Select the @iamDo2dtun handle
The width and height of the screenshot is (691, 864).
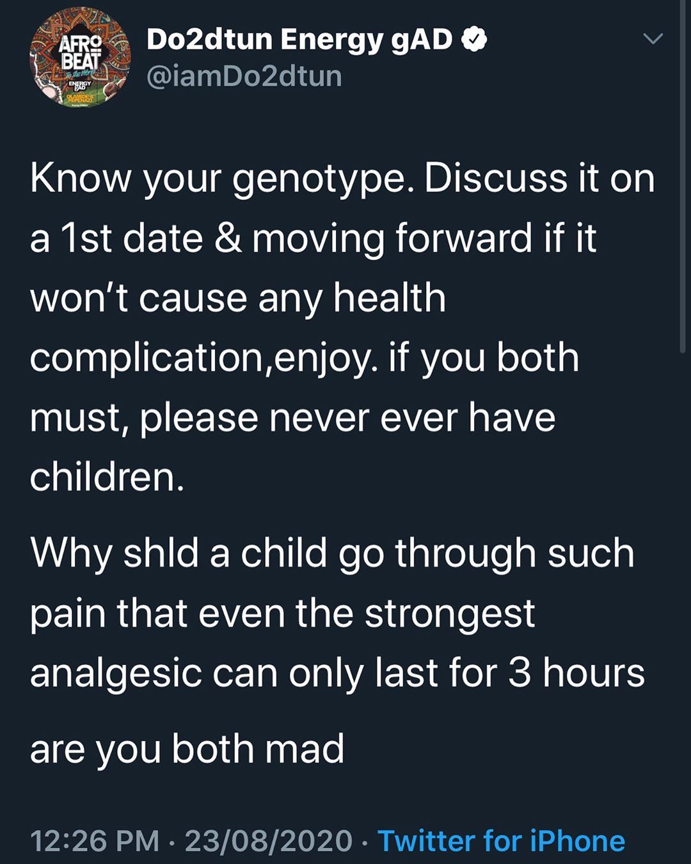[244, 76]
